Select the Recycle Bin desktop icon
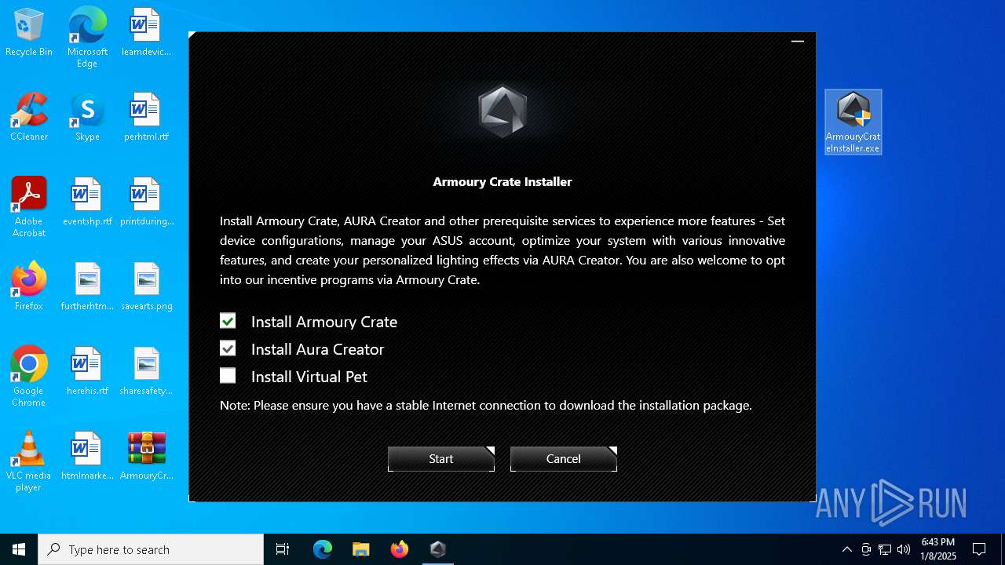Viewport: 1005px width, 565px height. click(29, 33)
